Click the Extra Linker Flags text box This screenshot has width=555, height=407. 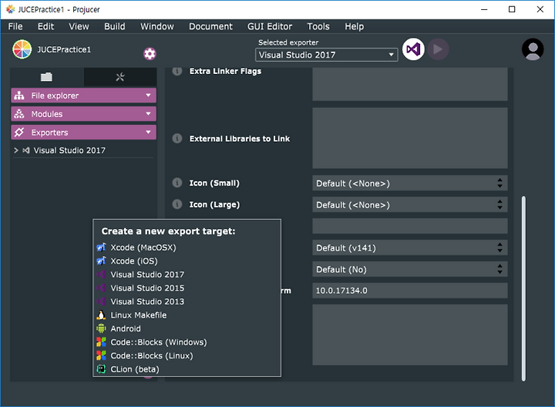coord(410,84)
